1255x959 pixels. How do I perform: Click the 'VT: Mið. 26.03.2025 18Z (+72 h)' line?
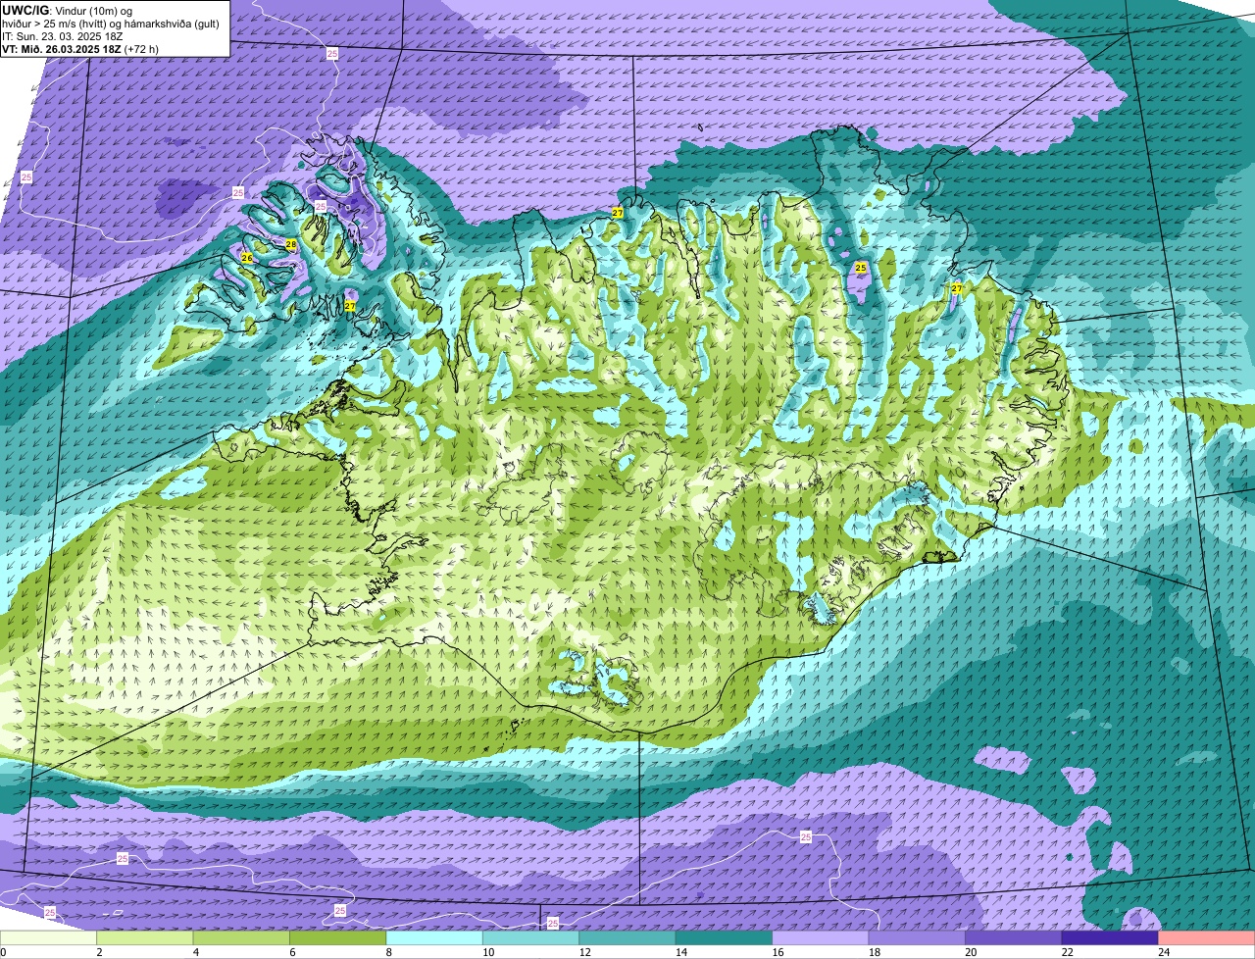[80, 49]
